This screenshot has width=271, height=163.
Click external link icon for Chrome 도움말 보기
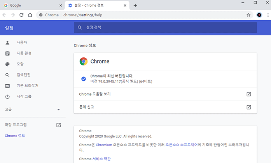point(249,94)
